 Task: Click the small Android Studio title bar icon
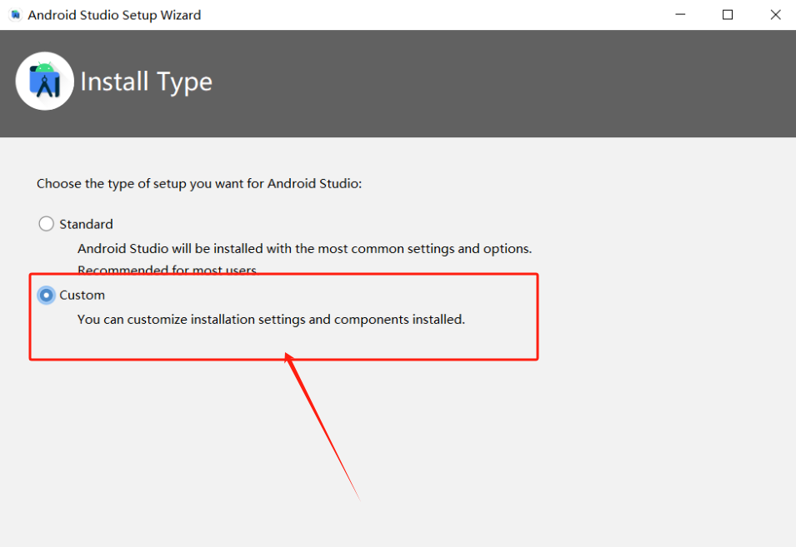pyautogui.click(x=15, y=15)
